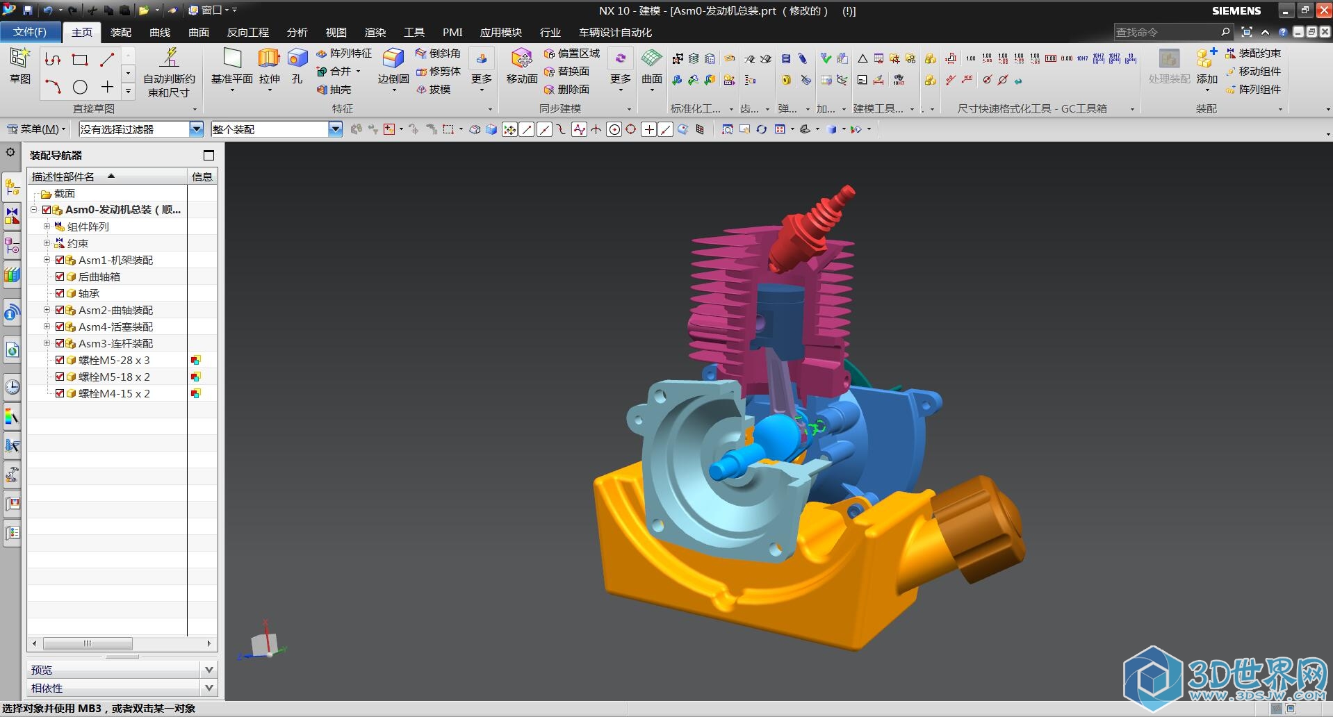Click the Save icon in title bar

tap(27, 10)
